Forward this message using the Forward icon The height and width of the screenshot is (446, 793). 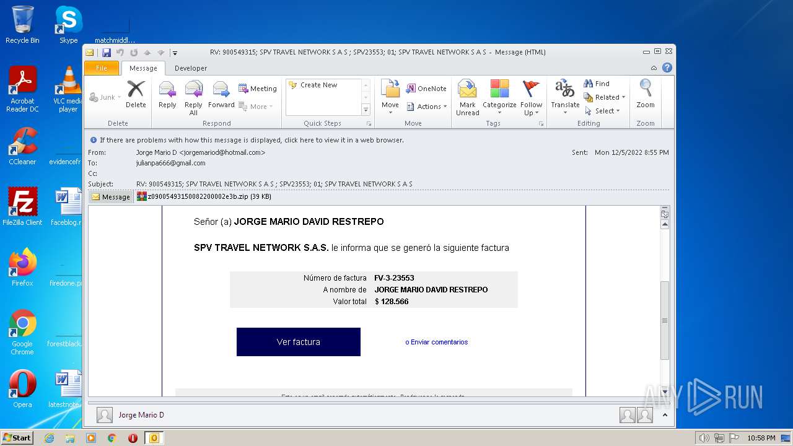pos(221,95)
